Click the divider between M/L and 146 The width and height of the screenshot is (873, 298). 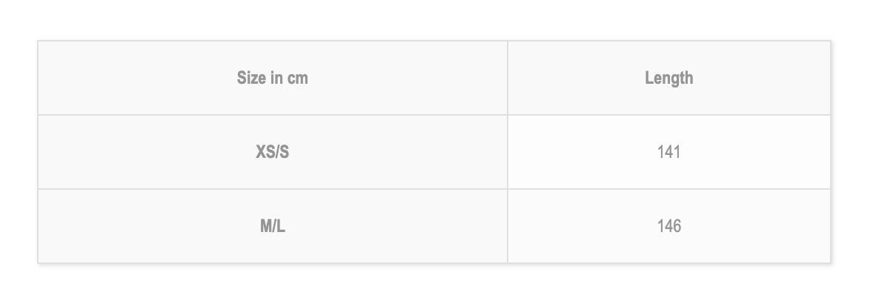[508, 226]
